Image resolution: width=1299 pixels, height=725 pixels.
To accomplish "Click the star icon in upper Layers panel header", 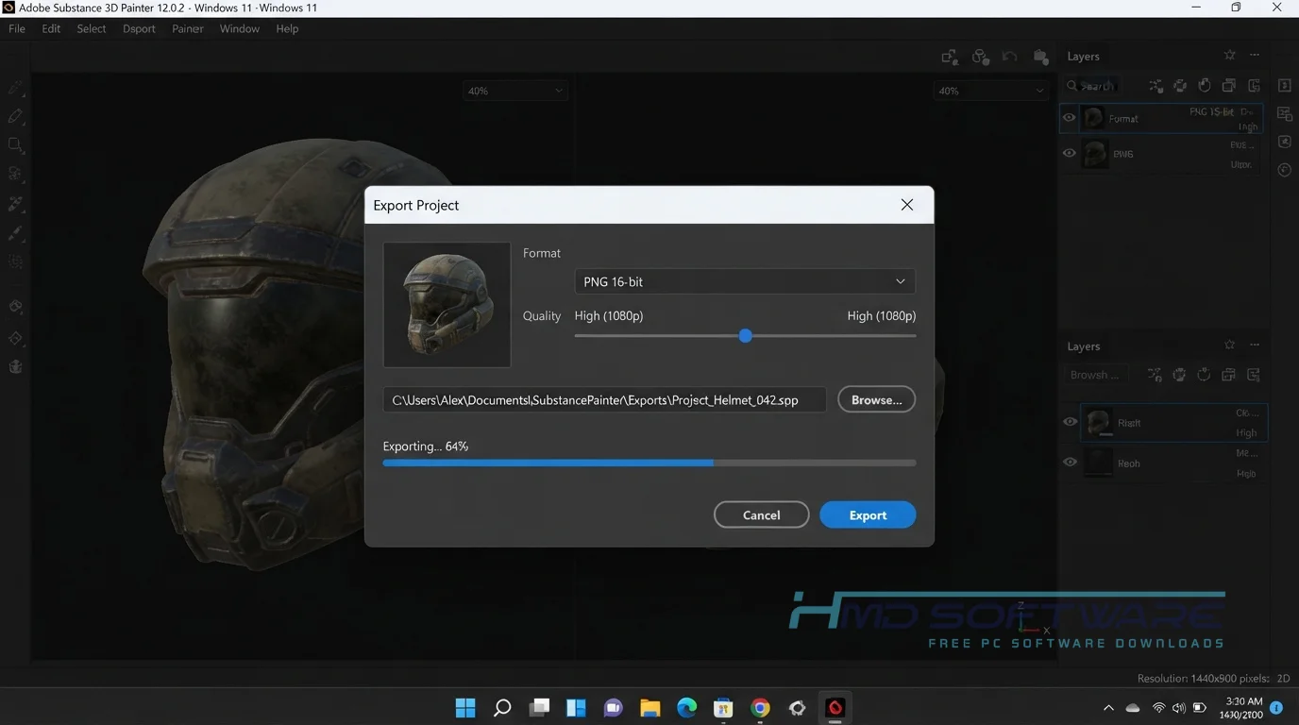I will [x=1229, y=56].
